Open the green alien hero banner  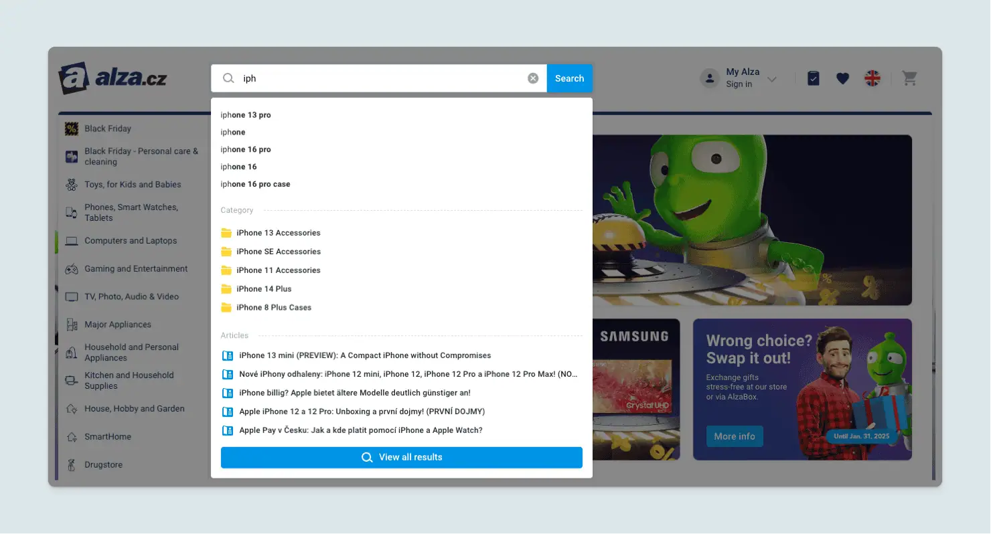(x=752, y=220)
